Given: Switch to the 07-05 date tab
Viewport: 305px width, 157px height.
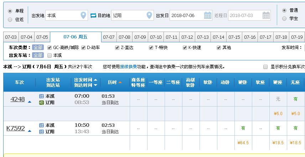Looking at the screenshot, I should pos(42,37).
